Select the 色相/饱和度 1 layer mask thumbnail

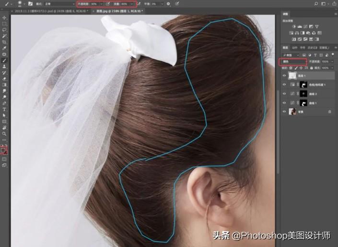[x=303, y=85]
